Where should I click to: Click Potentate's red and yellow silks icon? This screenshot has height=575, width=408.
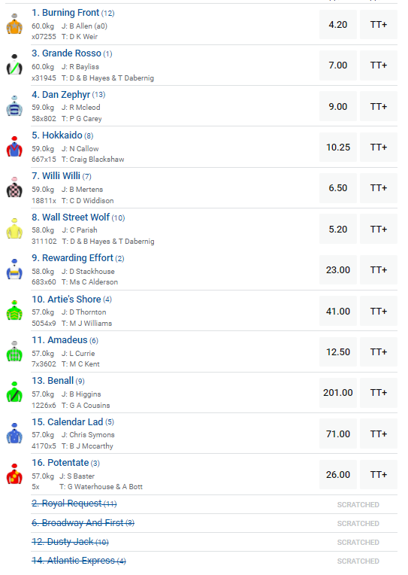[x=14, y=474]
